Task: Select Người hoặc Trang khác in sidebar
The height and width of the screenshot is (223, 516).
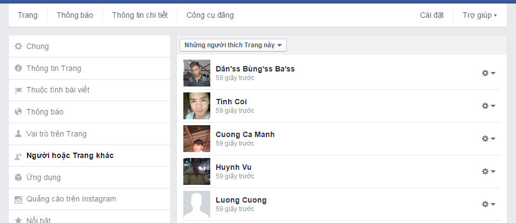Action: [x=70, y=156]
